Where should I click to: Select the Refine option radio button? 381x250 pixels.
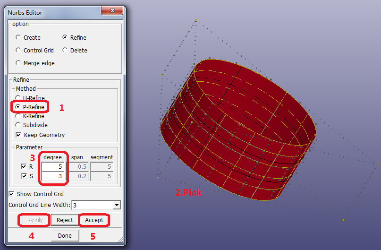click(65, 37)
